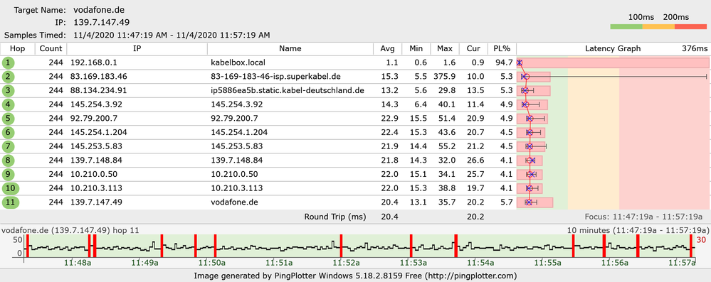The image size is (711, 282).
Task: Click the Latency Graph column header
Action: click(613, 49)
